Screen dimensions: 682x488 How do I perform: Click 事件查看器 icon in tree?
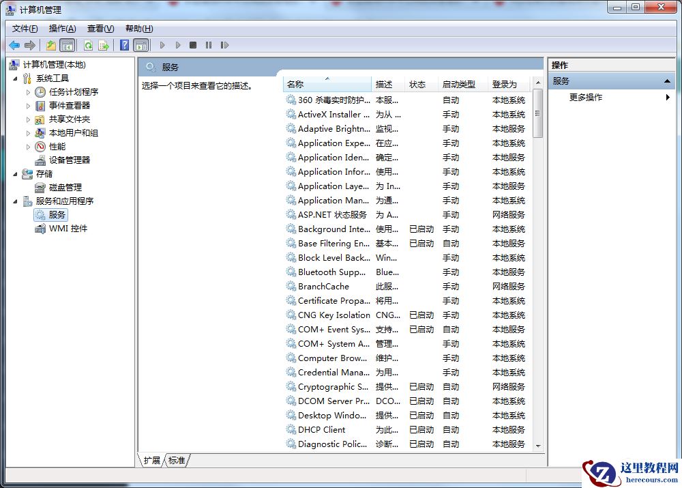tap(40, 106)
